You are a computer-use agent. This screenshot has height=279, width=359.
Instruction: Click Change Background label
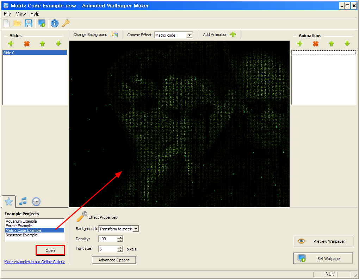coord(90,35)
